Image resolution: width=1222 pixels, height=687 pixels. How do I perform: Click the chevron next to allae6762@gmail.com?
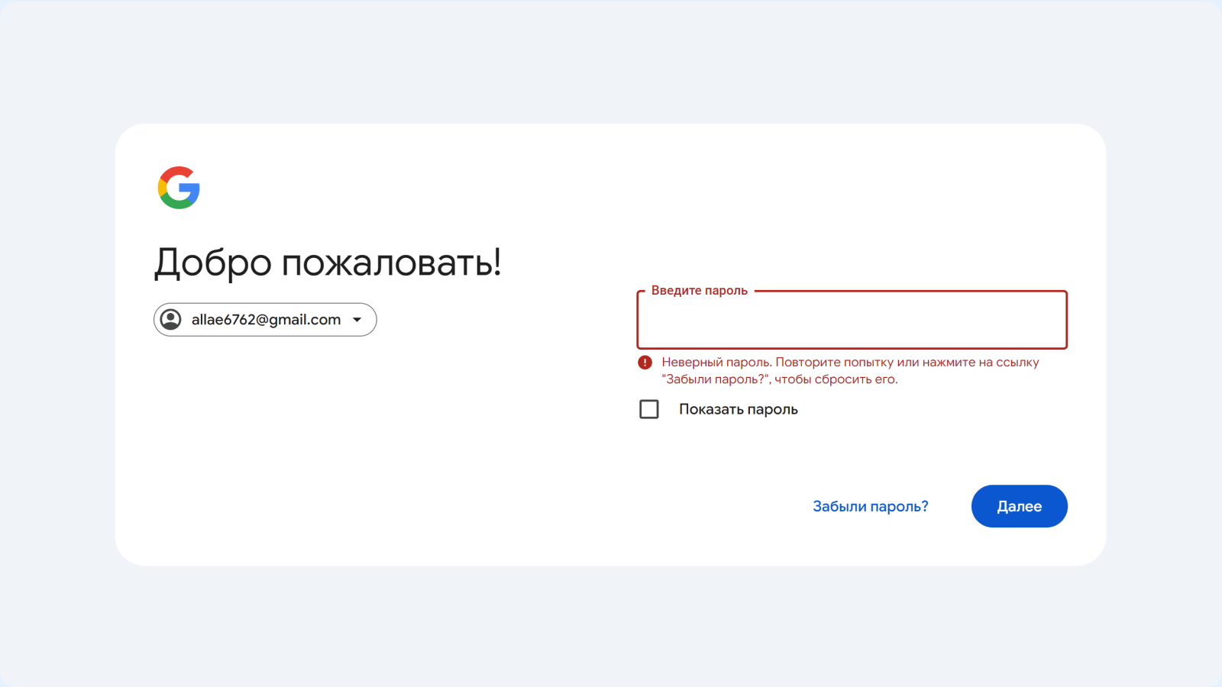pyautogui.click(x=357, y=320)
